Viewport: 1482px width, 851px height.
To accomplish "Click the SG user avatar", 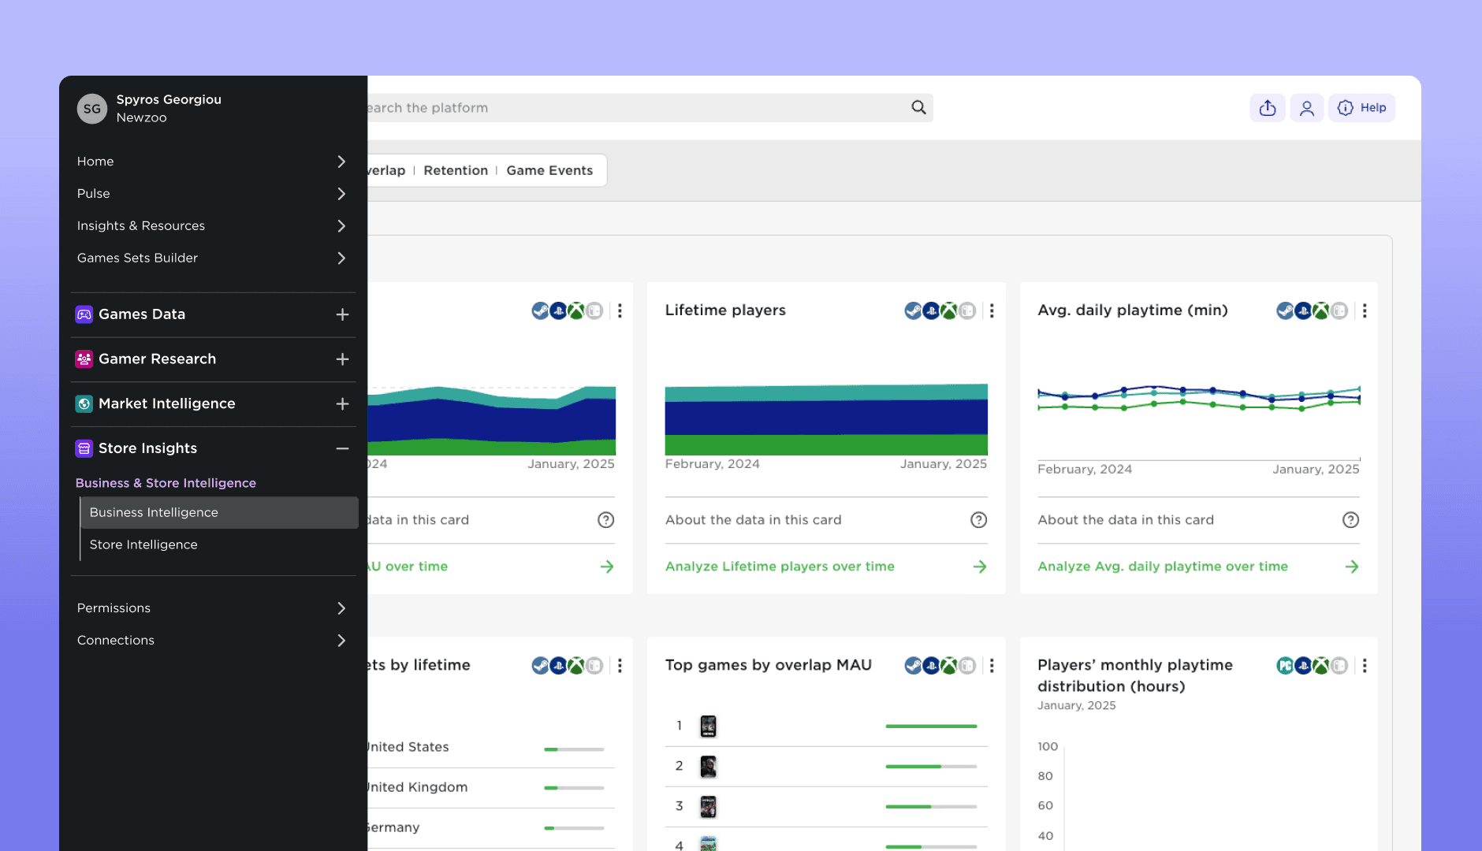I will click(x=92, y=109).
